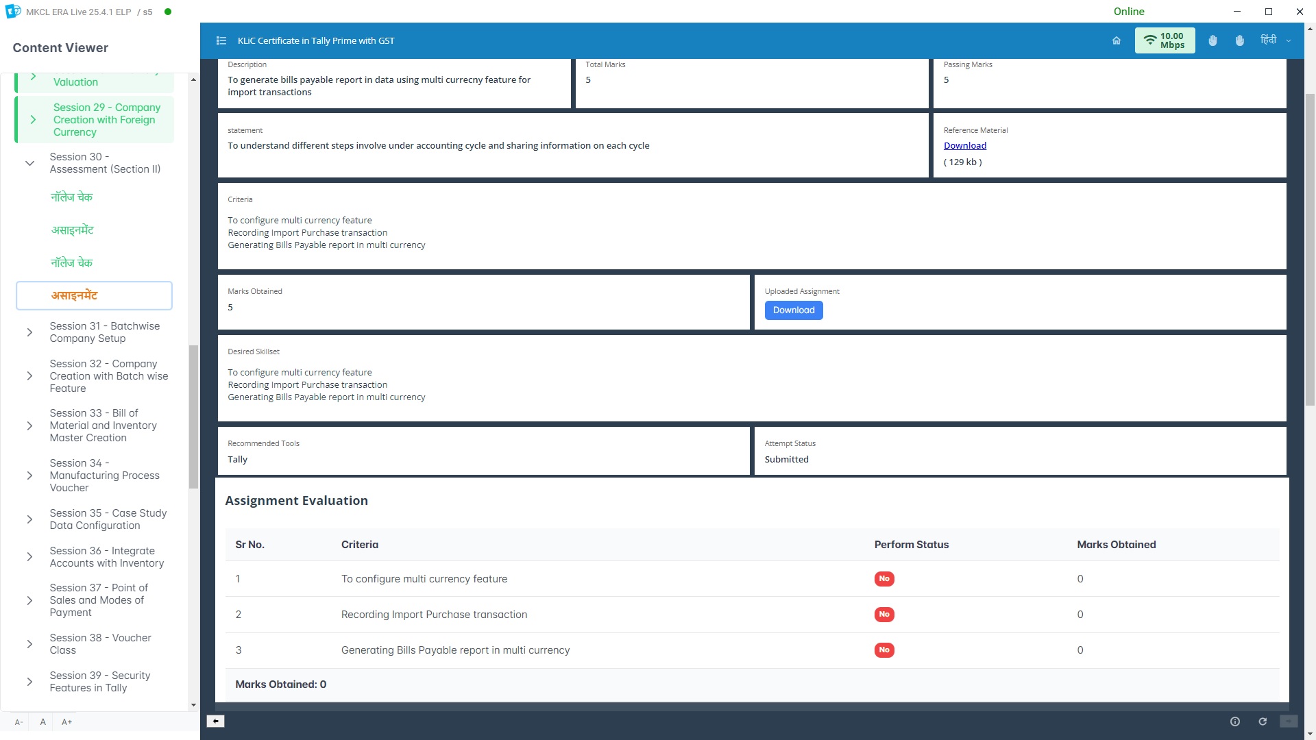Screen dimensions: 1316x740
Task: Click the back arrow button at bottom
Action: pos(215,721)
